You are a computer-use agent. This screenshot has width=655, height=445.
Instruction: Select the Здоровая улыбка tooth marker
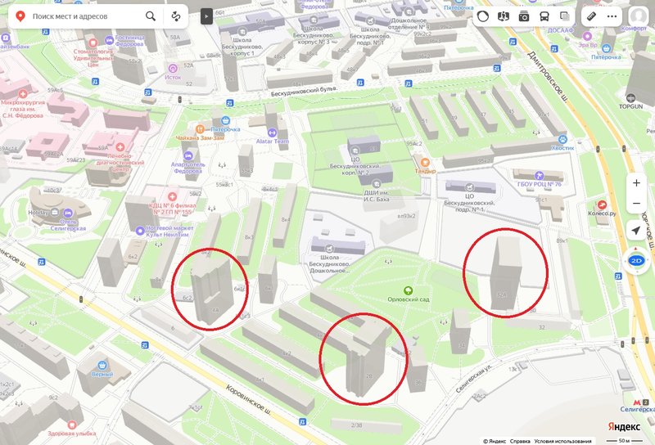coord(71,425)
